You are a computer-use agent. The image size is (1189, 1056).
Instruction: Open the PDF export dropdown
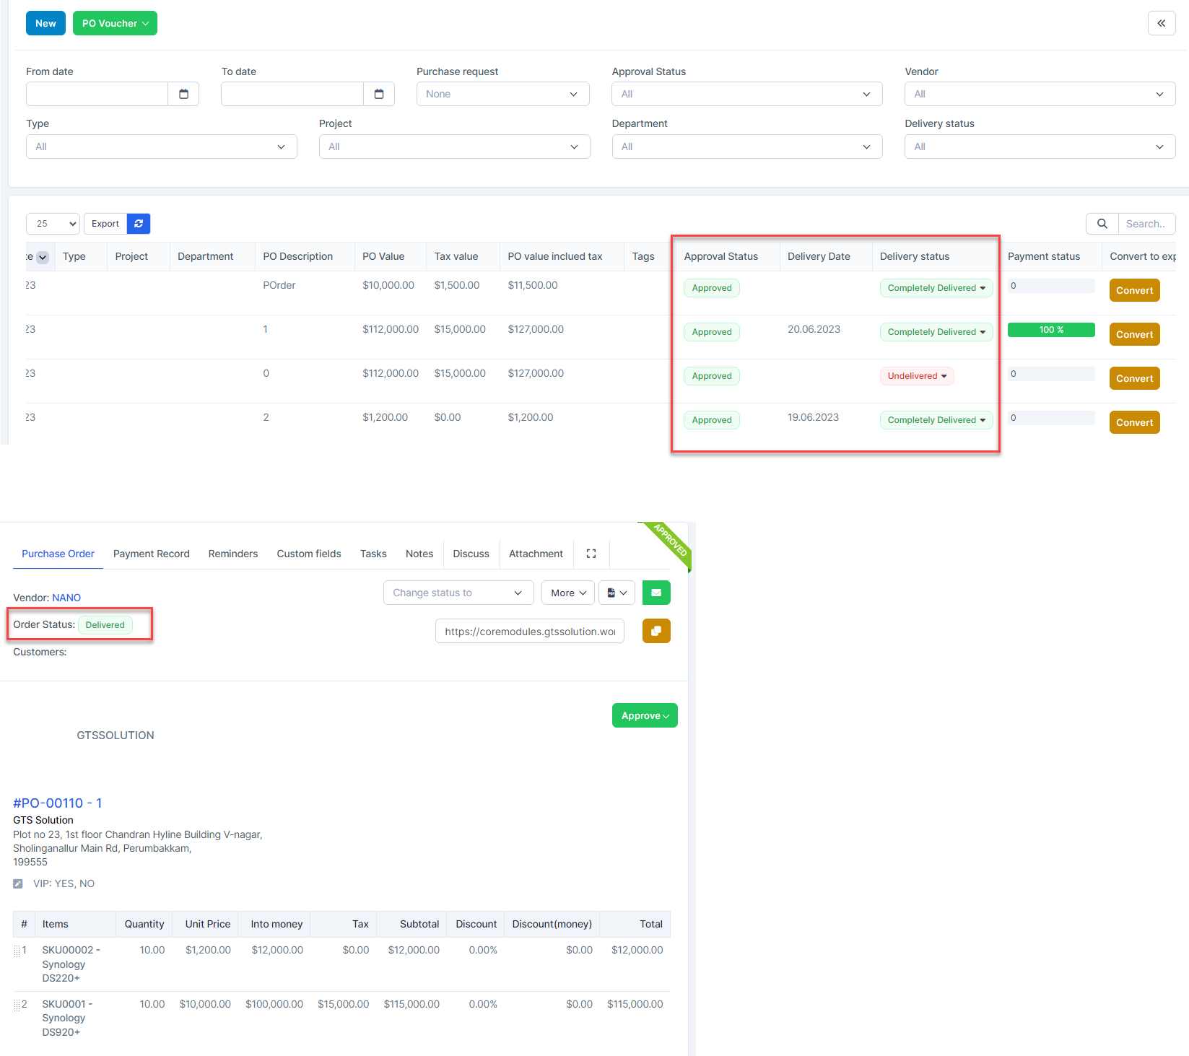tap(617, 593)
